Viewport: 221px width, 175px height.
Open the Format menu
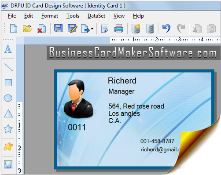tap(50, 16)
